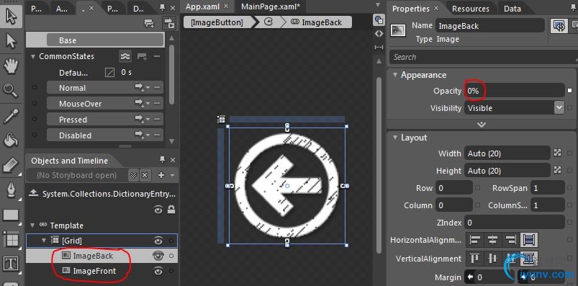Select the Objects and Timeline tab
Screen dimensions: 578x286
tap(69, 161)
